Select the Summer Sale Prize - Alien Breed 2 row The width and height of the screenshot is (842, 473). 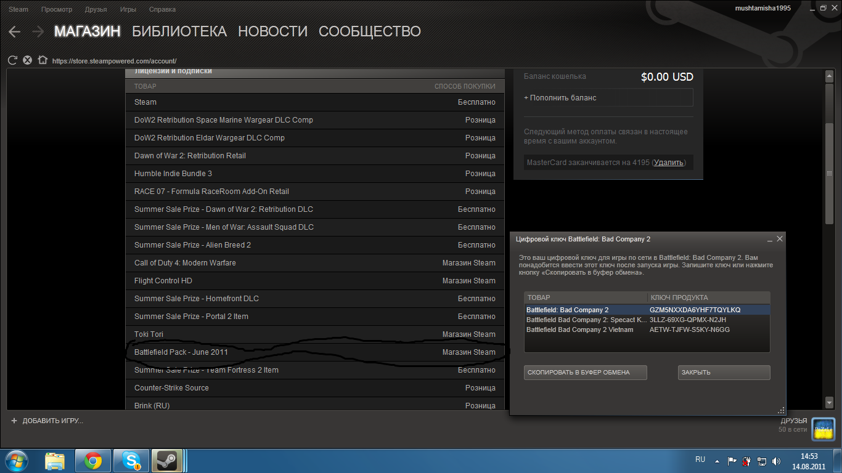[x=315, y=245]
